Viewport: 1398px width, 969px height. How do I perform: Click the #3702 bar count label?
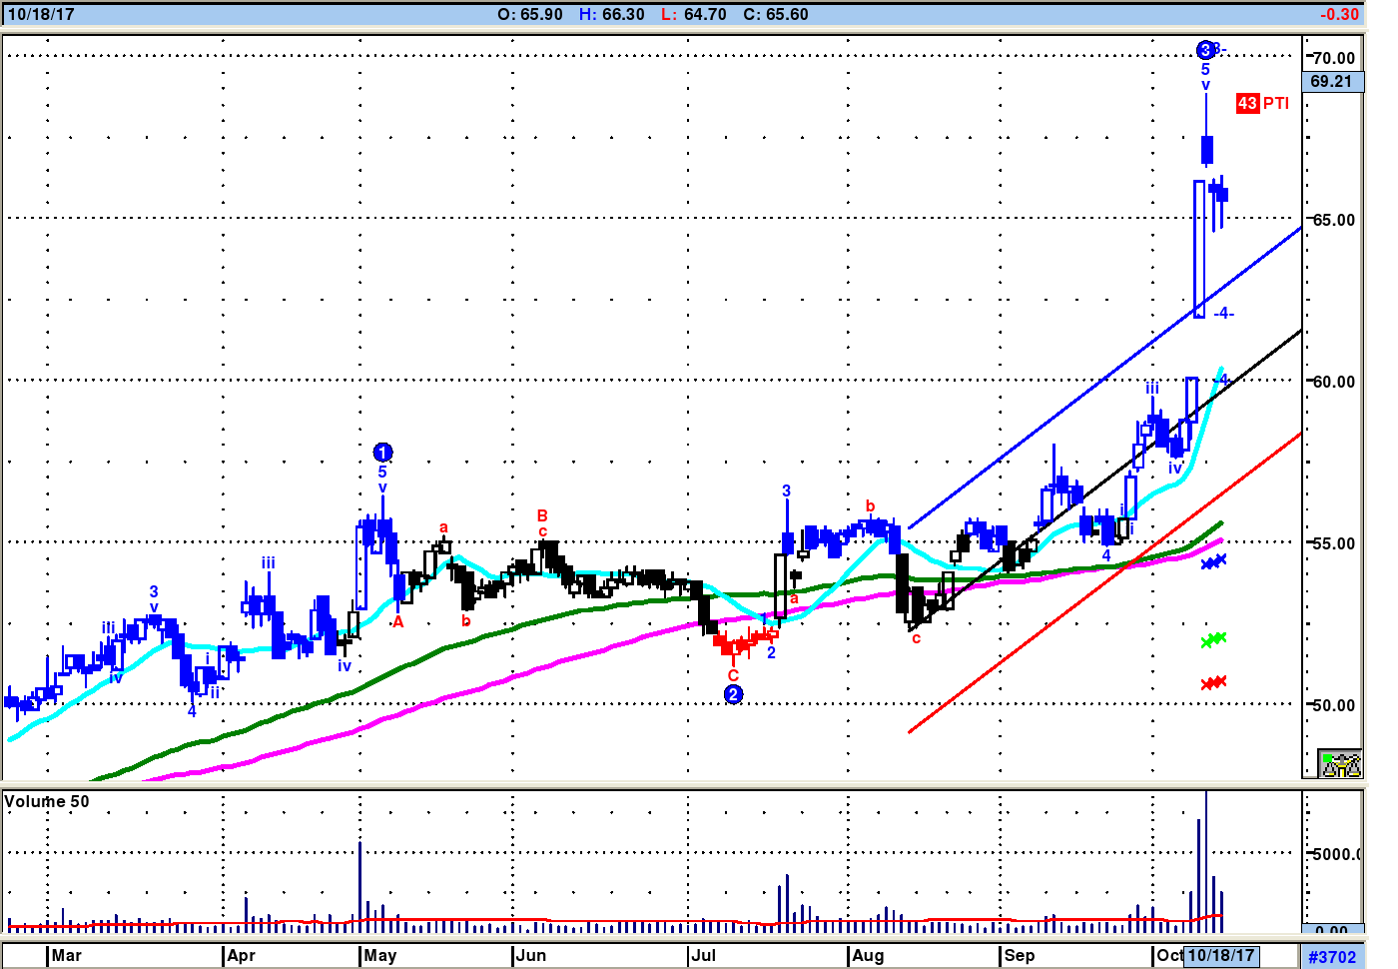tap(1332, 957)
